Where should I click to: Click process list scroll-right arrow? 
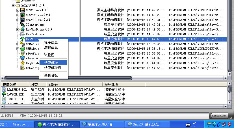pos(226,78)
